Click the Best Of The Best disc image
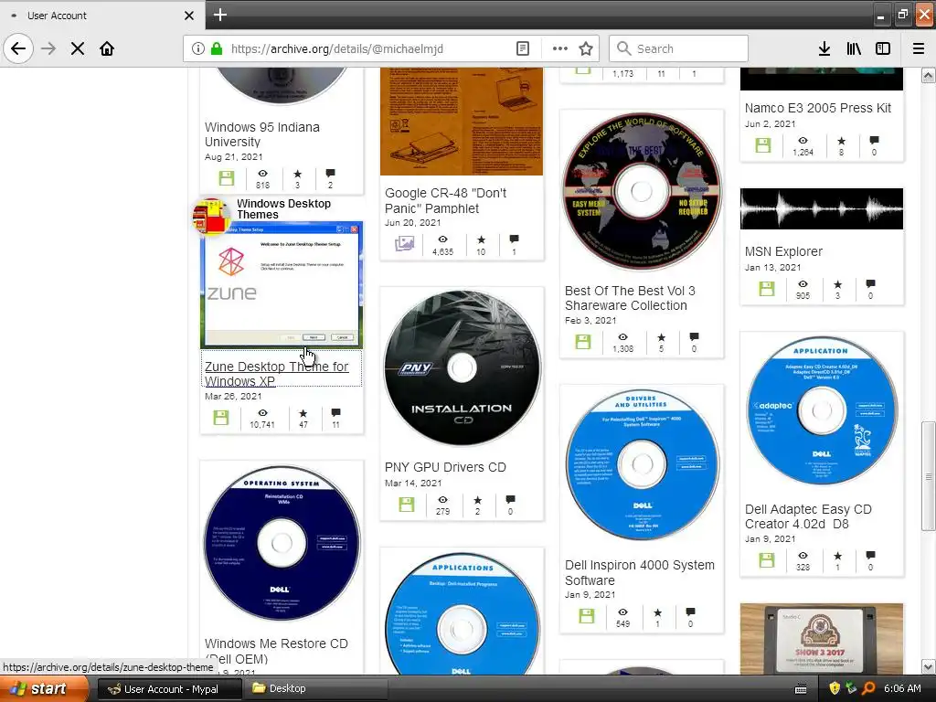 click(642, 191)
